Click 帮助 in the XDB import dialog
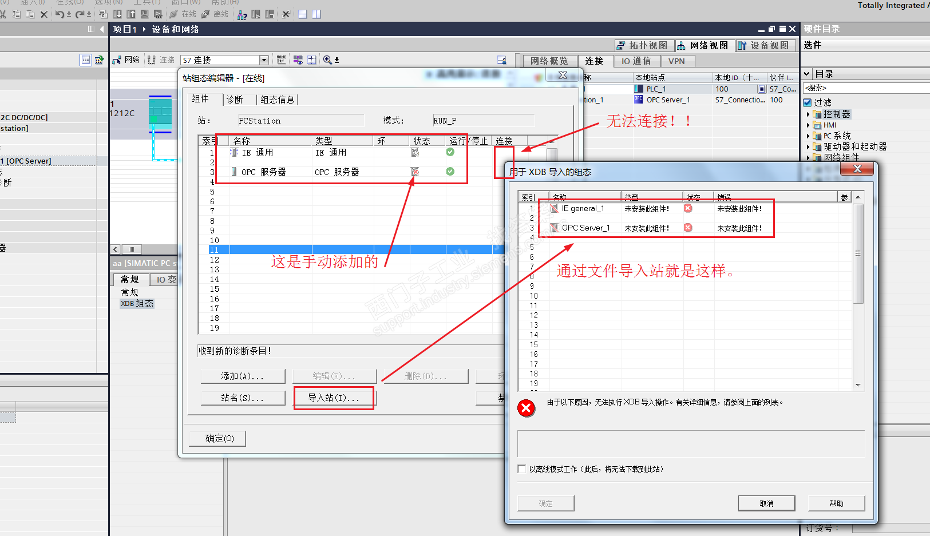 (836, 503)
